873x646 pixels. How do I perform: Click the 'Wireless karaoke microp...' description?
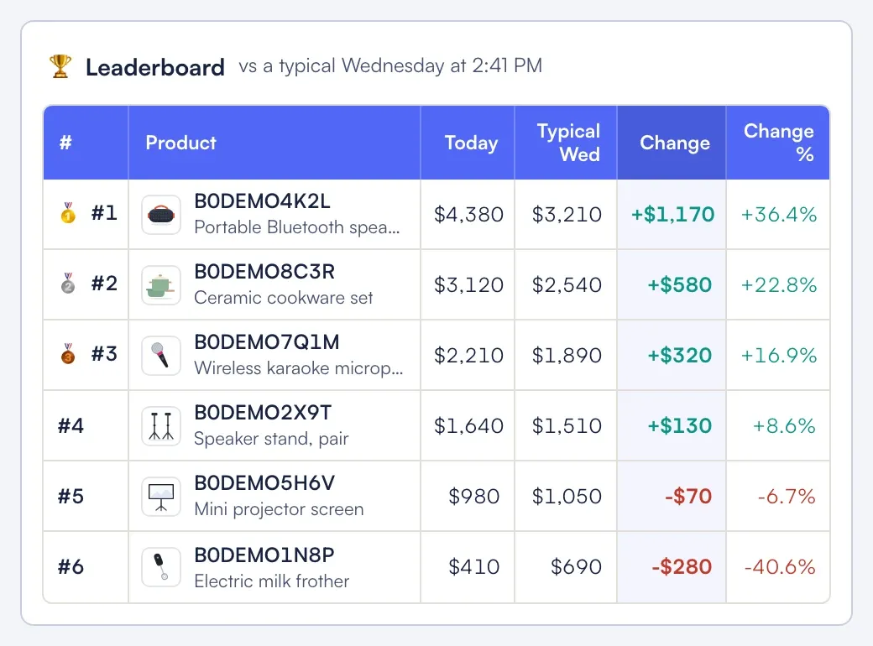[x=299, y=368]
